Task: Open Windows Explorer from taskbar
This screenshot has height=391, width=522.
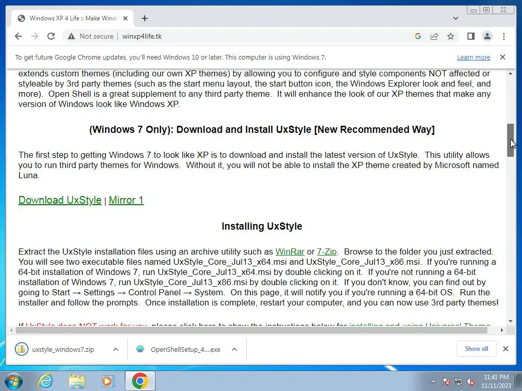Action: 77,381
